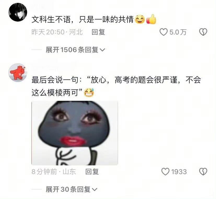Click the chevron next to 展开30条回复
The image size is (216, 199).
click(94, 190)
